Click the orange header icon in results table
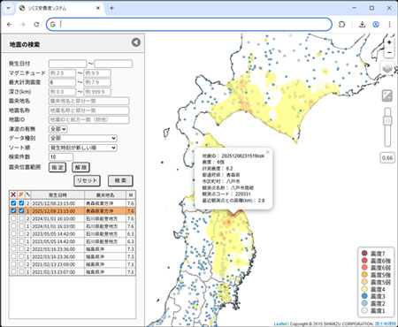The width and height of the screenshot is (398, 327). coord(21,194)
